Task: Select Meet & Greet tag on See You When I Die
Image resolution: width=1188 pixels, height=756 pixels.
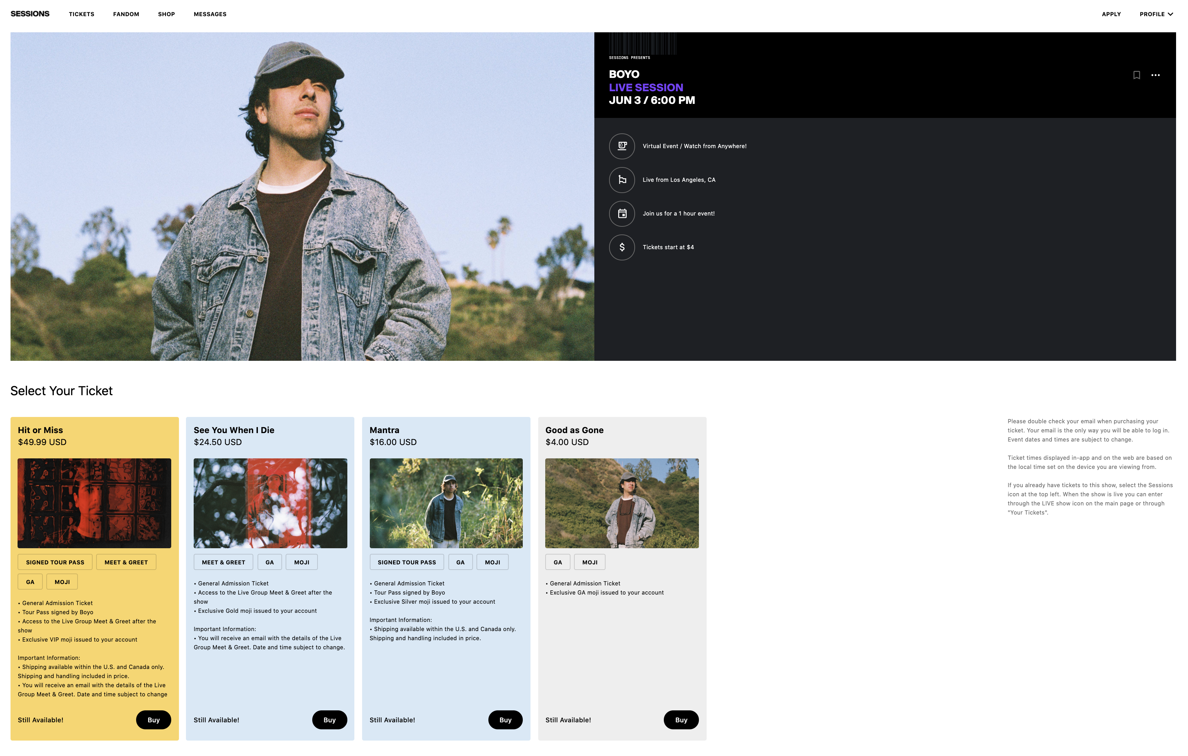Action: [x=223, y=562]
